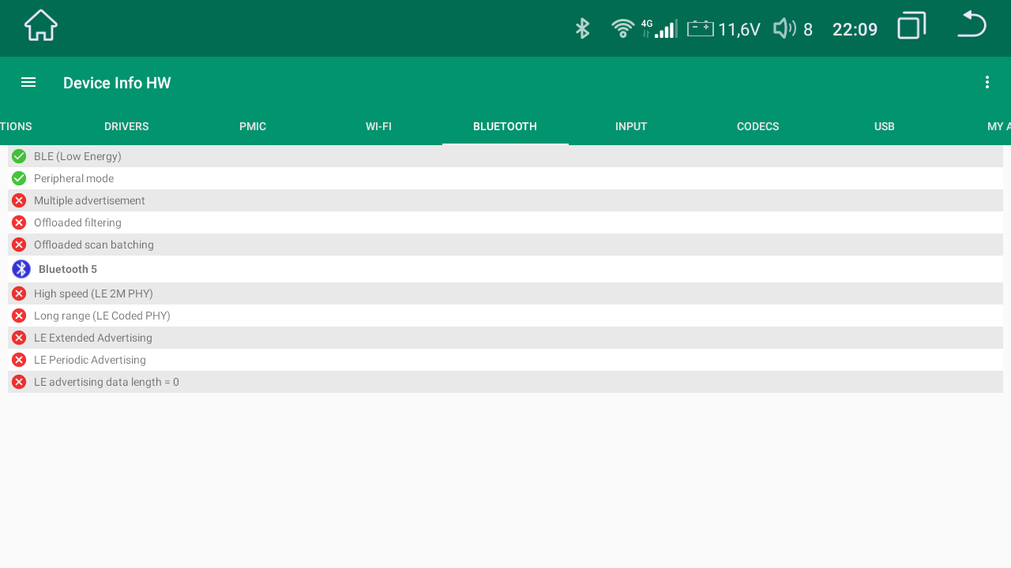Viewport: 1011px width, 568px height.
Task: Tap green check icon for BLE (Low Energy)
Action: (x=19, y=156)
